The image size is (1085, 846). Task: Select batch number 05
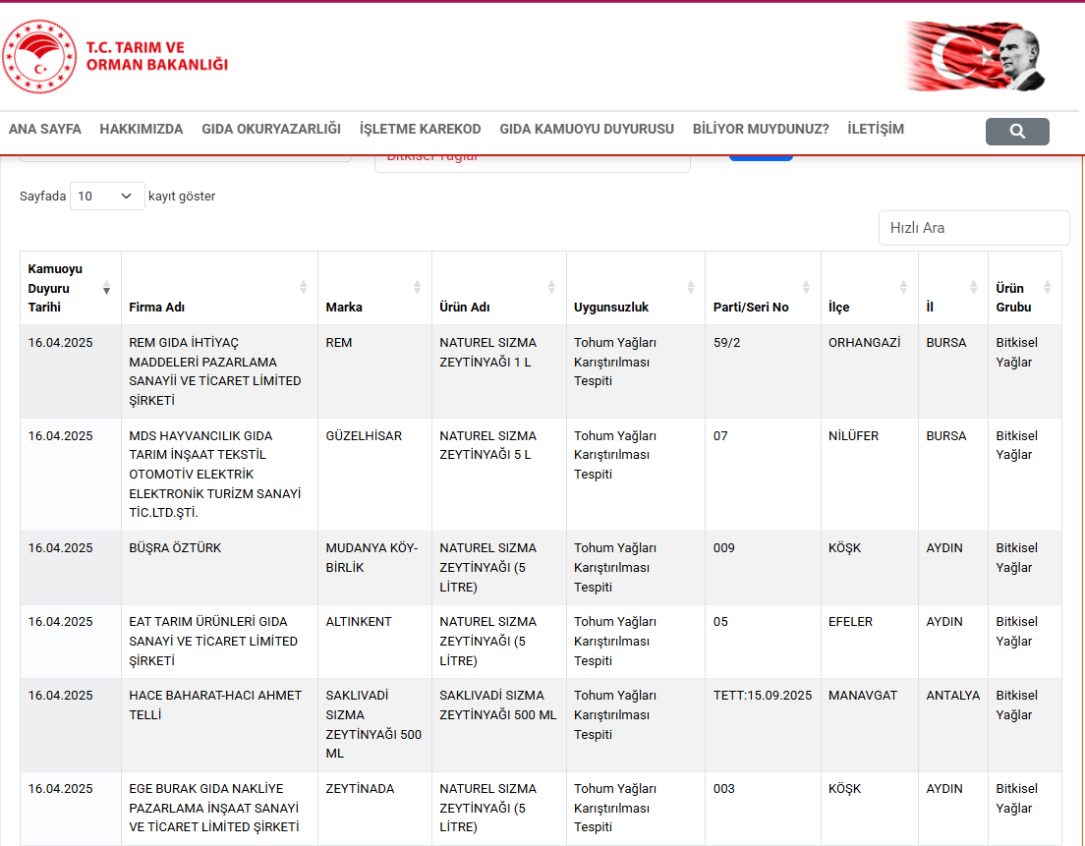tap(720, 621)
